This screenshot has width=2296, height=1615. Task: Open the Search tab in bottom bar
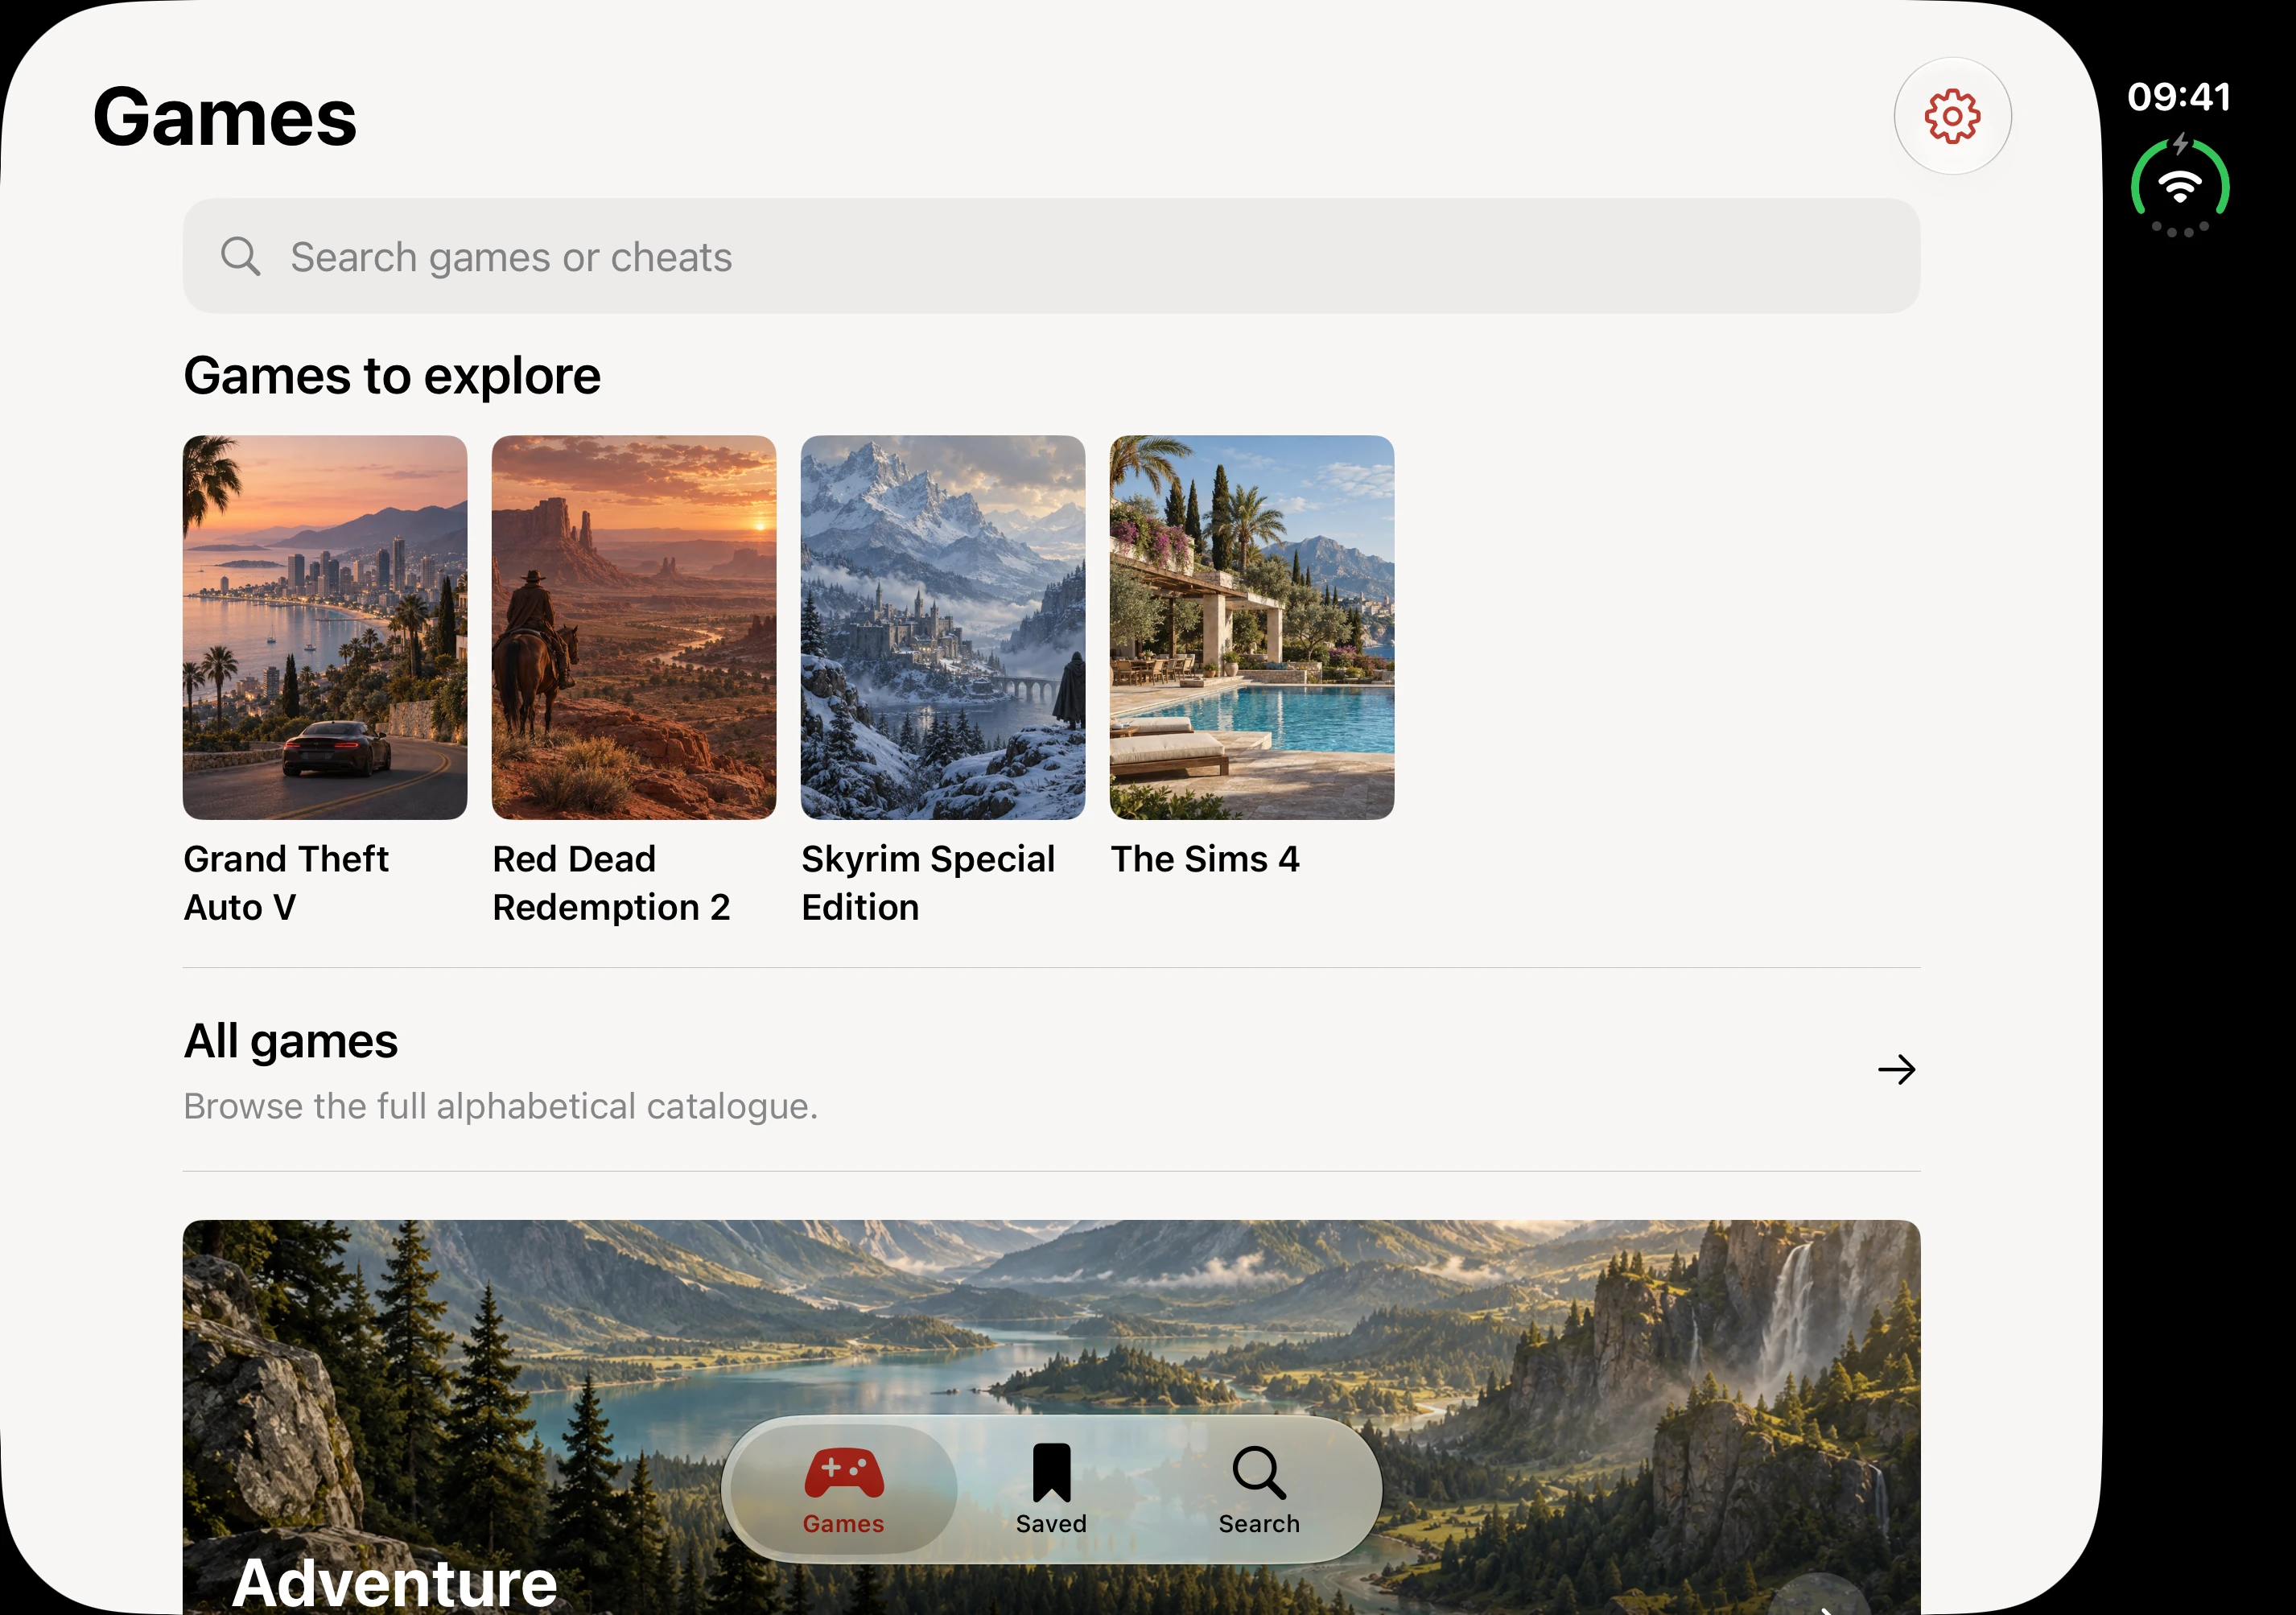tap(1258, 1489)
